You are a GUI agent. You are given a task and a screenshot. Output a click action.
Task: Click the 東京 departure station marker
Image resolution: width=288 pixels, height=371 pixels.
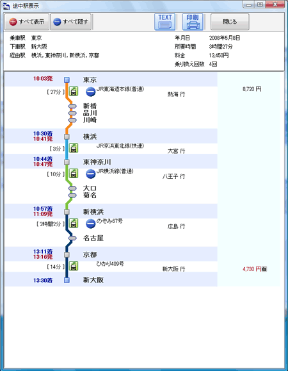click(x=67, y=79)
